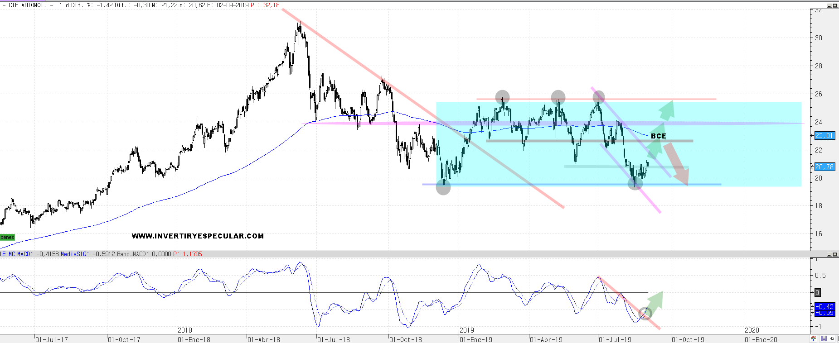Click the 23,01 moving average price marker
The width and height of the screenshot is (839, 343).
tap(824, 136)
